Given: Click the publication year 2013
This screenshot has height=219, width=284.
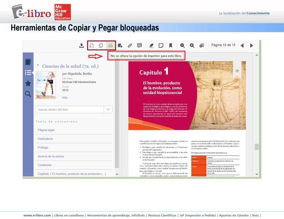Looking at the screenshot, I should point(65,90).
